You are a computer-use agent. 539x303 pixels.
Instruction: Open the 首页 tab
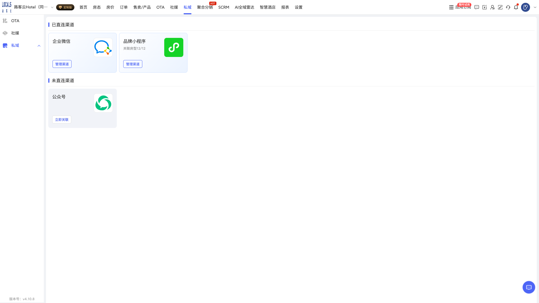83,7
